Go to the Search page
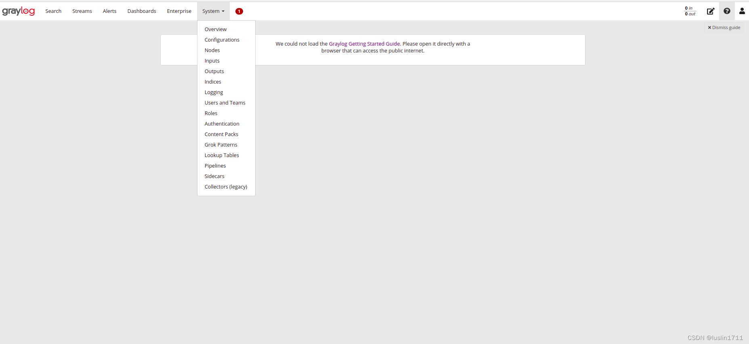 click(53, 11)
